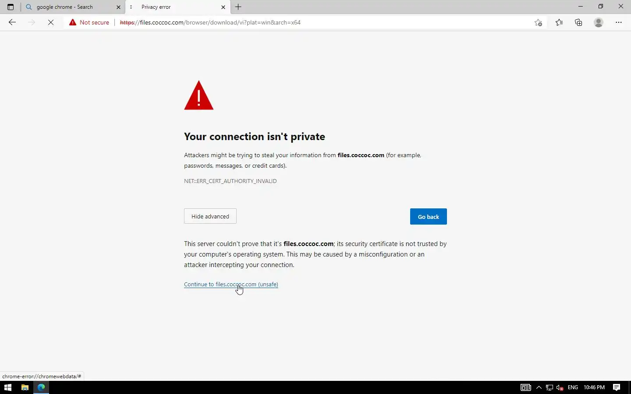Open the clock showing 10:46 PM
The height and width of the screenshot is (394, 631).
594,387
